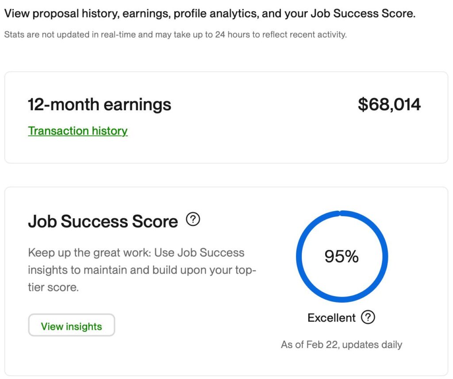Click the 'tier score.' ending line of description

[54, 287]
